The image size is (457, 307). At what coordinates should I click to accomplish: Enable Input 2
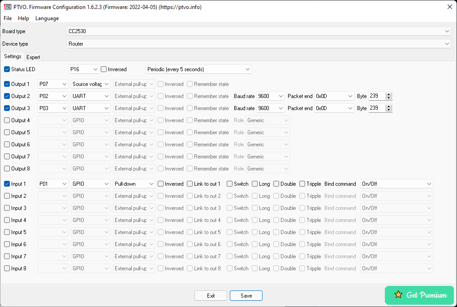point(6,196)
